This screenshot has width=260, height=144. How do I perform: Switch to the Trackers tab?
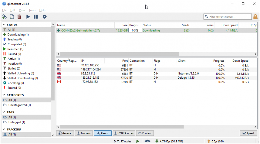(x=83, y=133)
